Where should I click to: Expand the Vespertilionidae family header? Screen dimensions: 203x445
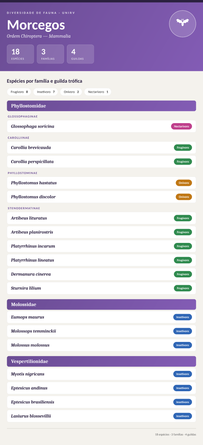tap(101, 362)
